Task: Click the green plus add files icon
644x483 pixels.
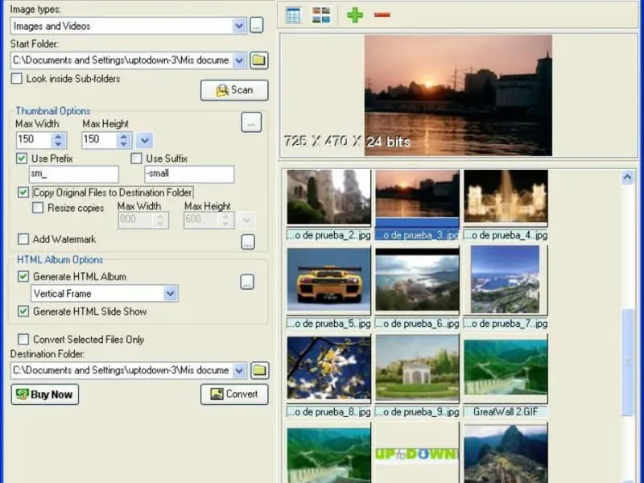Action: click(x=354, y=15)
